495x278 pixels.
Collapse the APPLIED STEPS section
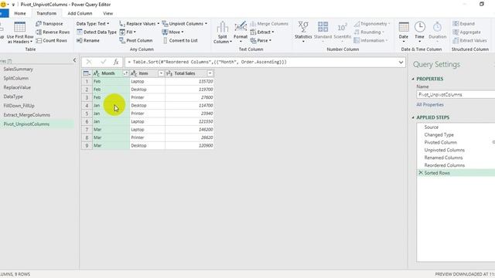(x=413, y=117)
